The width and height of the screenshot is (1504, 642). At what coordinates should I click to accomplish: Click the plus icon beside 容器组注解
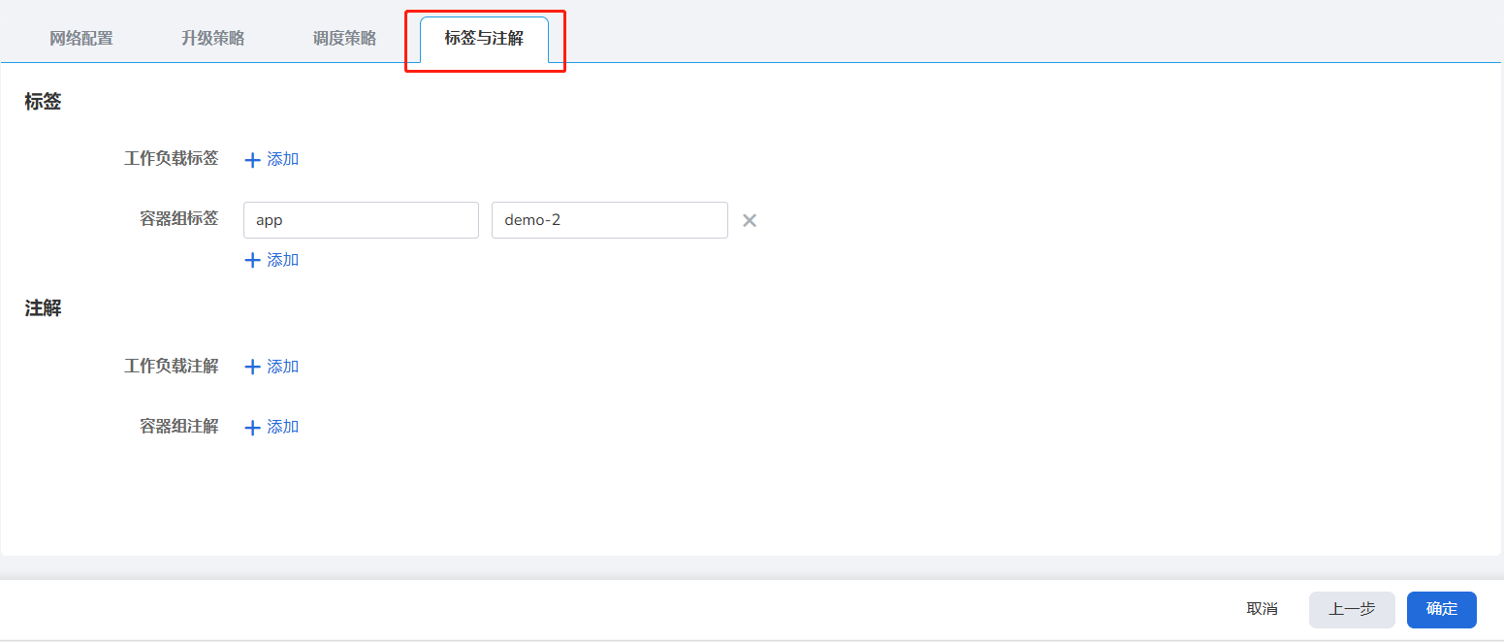[x=252, y=427]
